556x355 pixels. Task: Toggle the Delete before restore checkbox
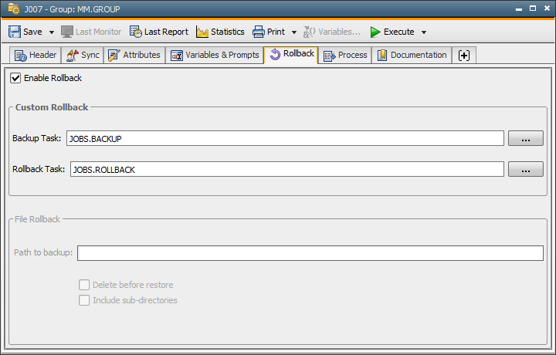point(84,285)
